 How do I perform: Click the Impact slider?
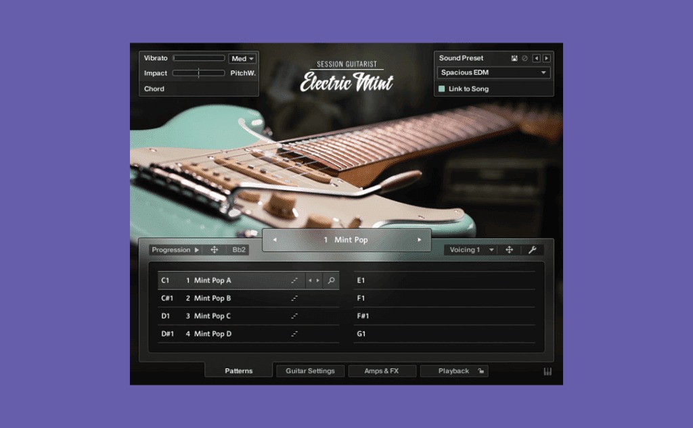tap(198, 73)
